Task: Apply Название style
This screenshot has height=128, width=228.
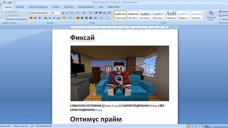Action: coord(171,15)
